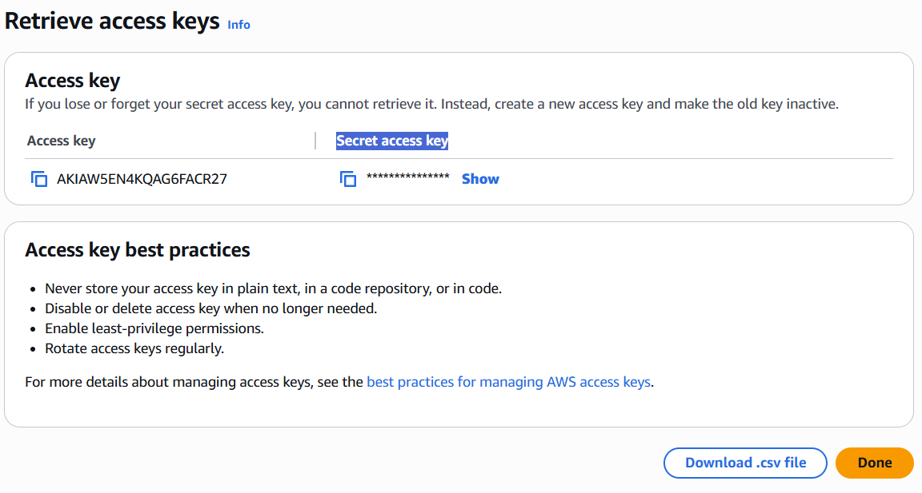Viewport: 922px width, 493px height.
Task: Click the 'Never store your access key' bullet
Action: (273, 288)
